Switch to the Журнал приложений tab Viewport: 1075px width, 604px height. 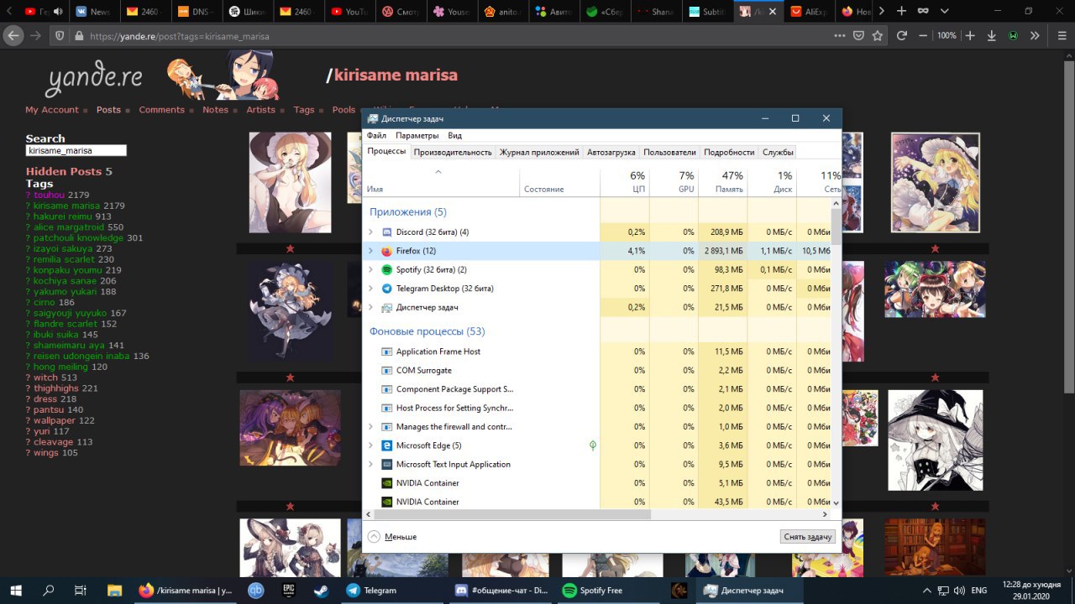pyautogui.click(x=539, y=152)
